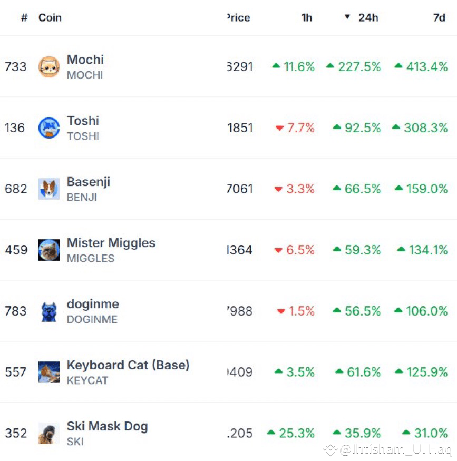Open the Toshi coin page
The height and width of the screenshot is (461, 457).
click(x=83, y=120)
